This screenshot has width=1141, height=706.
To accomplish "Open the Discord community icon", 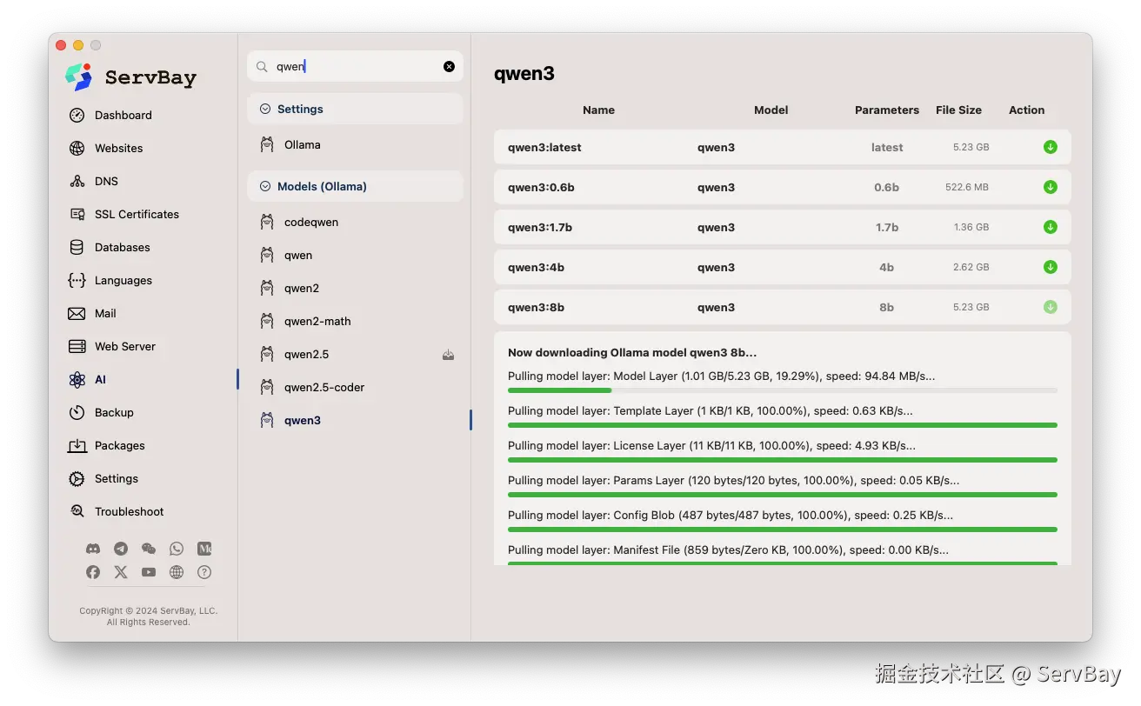I will 93,549.
